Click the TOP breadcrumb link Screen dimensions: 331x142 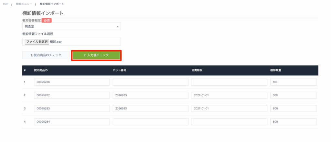click(x=6, y=4)
